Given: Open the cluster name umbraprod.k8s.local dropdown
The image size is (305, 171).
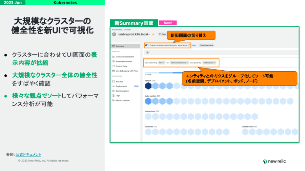Looking at the screenshot, I should pyautogui.click(x=134, y=34).
